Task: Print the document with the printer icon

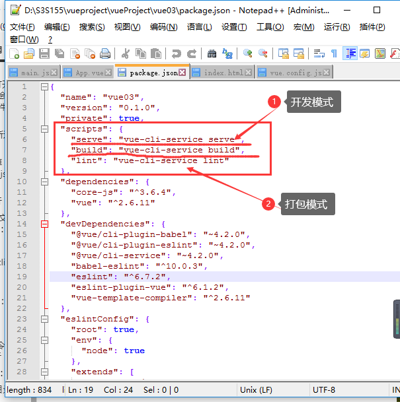Action: (105, 53)
